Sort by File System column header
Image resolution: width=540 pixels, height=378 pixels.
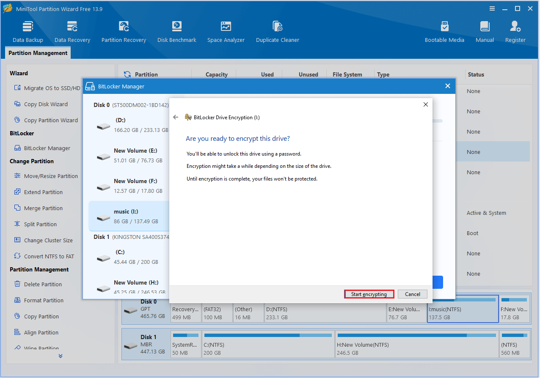(347, 74)
